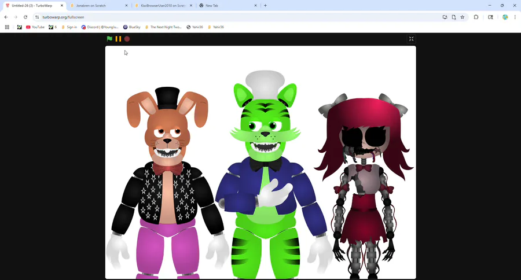Open the apps grid in bookmarks bar
The image size is (521, 280).
point(7,27)
